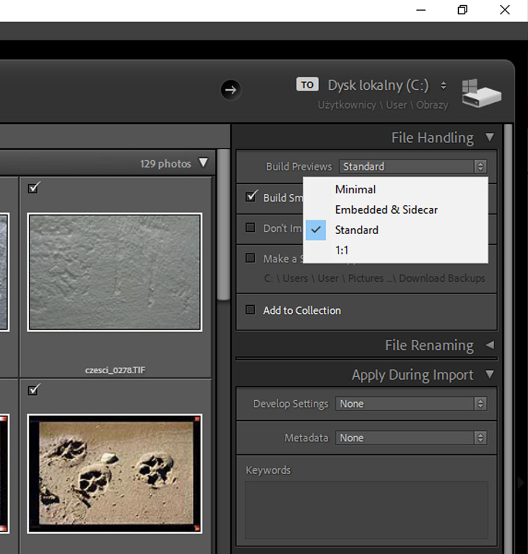This screenshot has width=528, height=554.
Task: Click the local disk drive icon
Action: (481, 94)
